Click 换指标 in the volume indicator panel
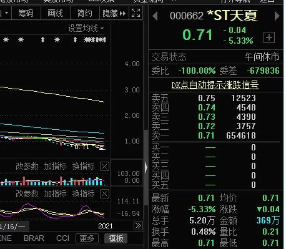Image resolution: width=286 pixels, height=249 pixels. 84,166
